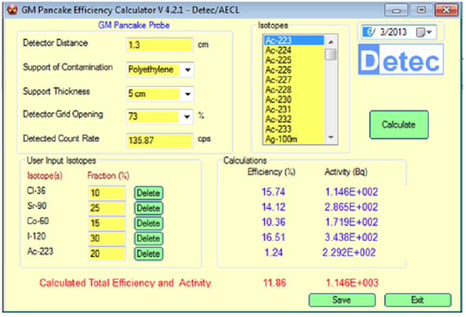Select Ac-224 in Isotopes list
The image size is (466, 317).
pyautogui.click(x=294, y=51)
